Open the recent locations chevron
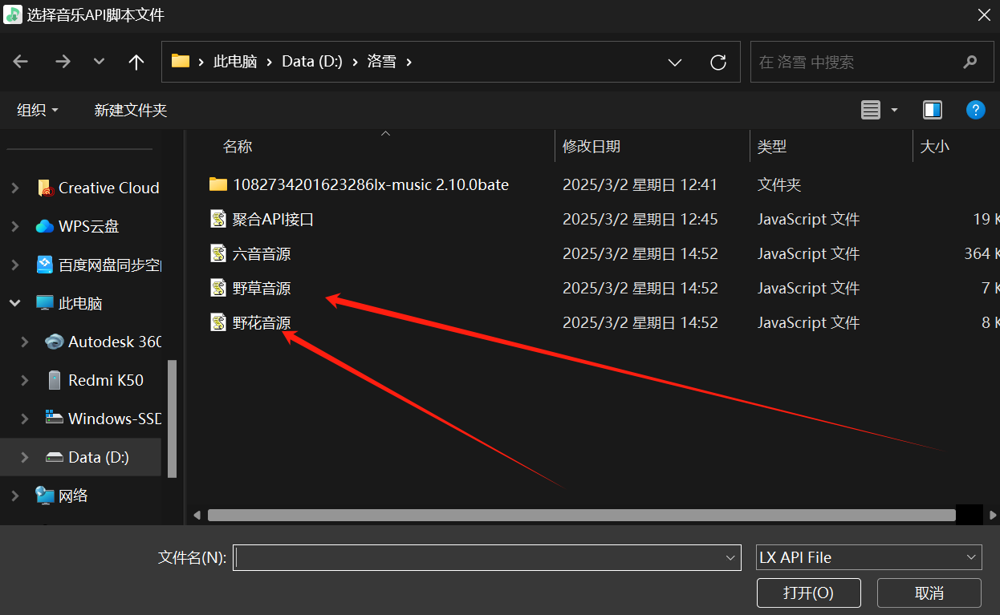 99,62
